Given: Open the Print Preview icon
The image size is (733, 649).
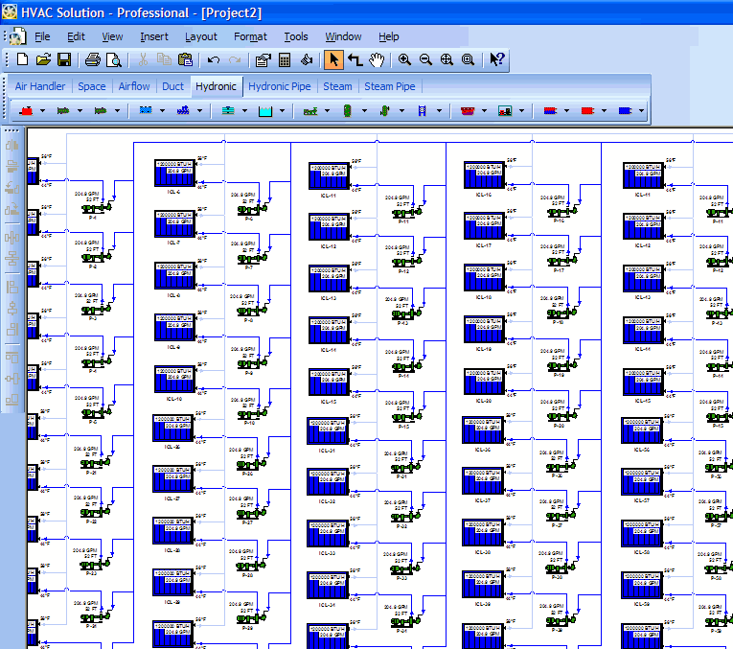Looking at the screenshot, I should (x=114, y=59).
